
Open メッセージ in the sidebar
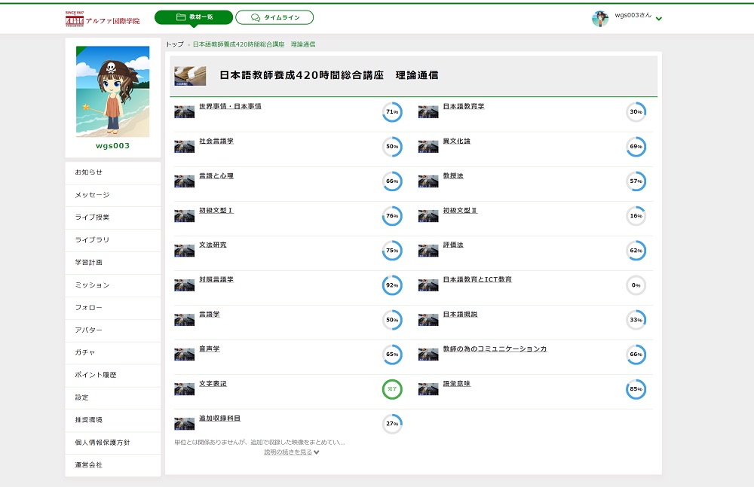pyautogui.click(x=112, y=195)
